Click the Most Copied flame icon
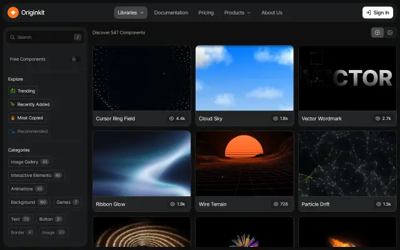 (x=12, y=118)
